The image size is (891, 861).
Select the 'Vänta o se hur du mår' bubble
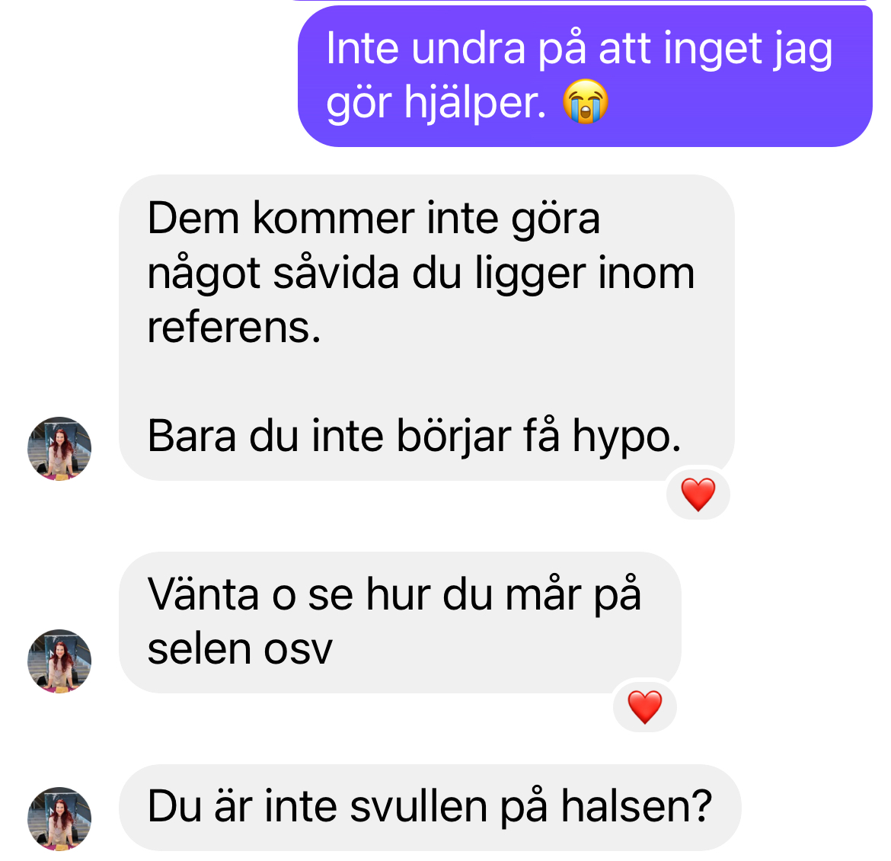[400, 623]
